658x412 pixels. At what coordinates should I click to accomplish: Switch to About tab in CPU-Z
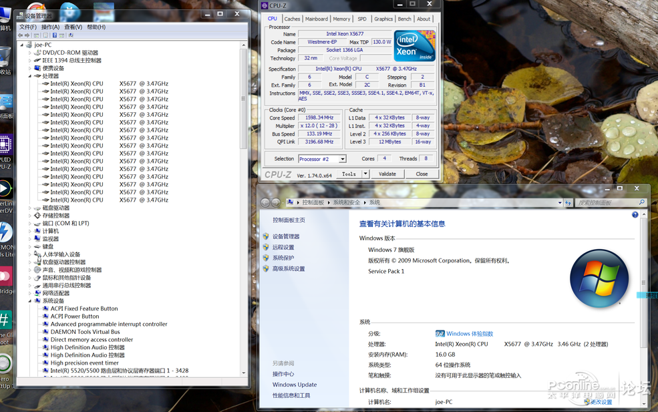click(x=424, y=19)
